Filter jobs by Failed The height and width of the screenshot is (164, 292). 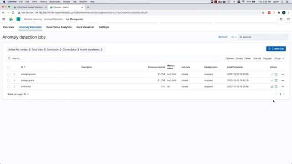coord(247,58)
